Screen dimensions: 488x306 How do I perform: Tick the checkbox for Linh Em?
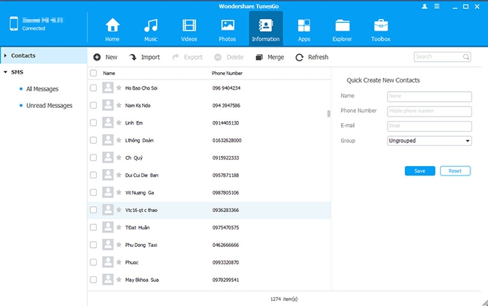[x=93, y=122]
